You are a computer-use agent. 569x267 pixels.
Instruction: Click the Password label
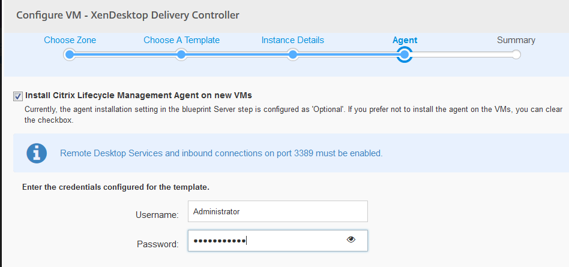tap(158, 244)
